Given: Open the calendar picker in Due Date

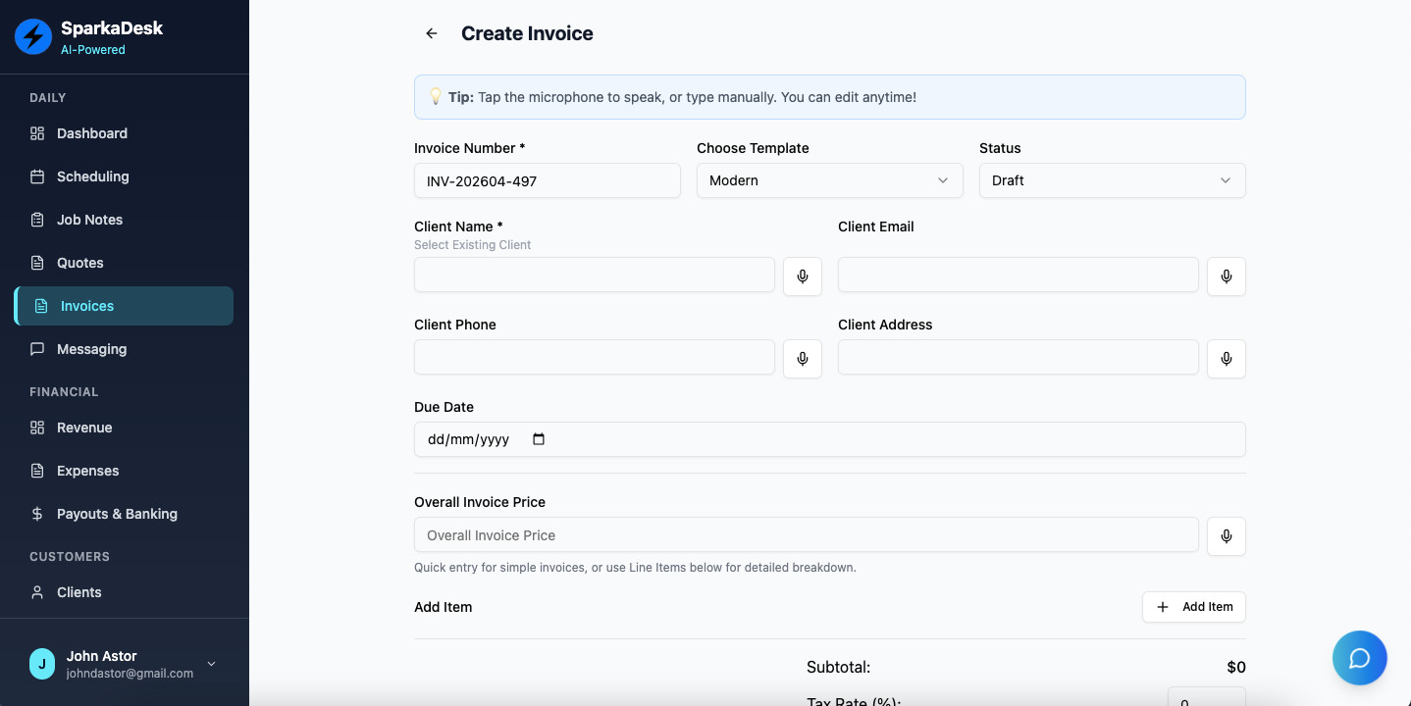Looking at the screenshot, I should [x=539, y=439].
